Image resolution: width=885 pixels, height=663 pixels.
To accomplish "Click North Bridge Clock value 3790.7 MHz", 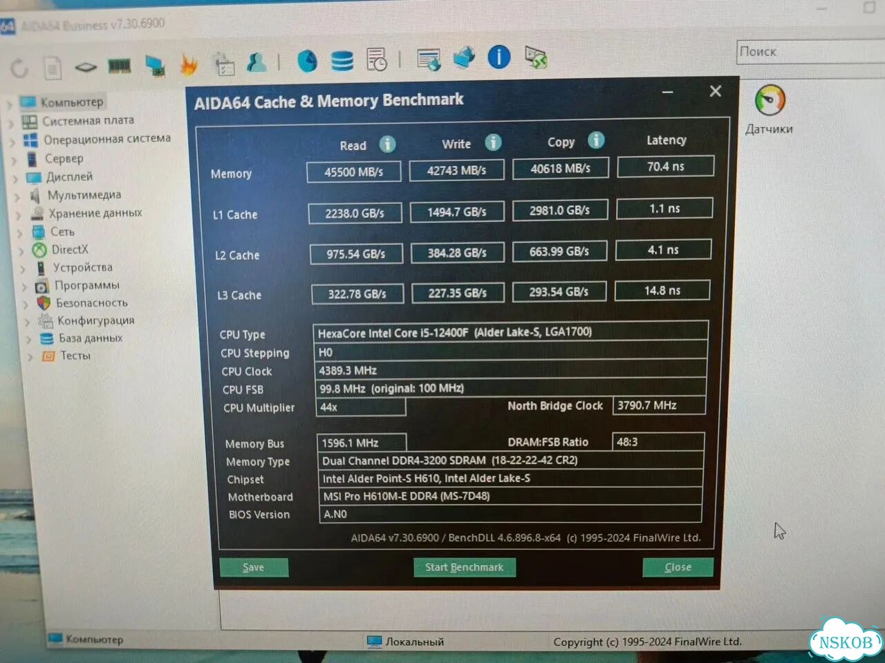I will pos(659,405).
